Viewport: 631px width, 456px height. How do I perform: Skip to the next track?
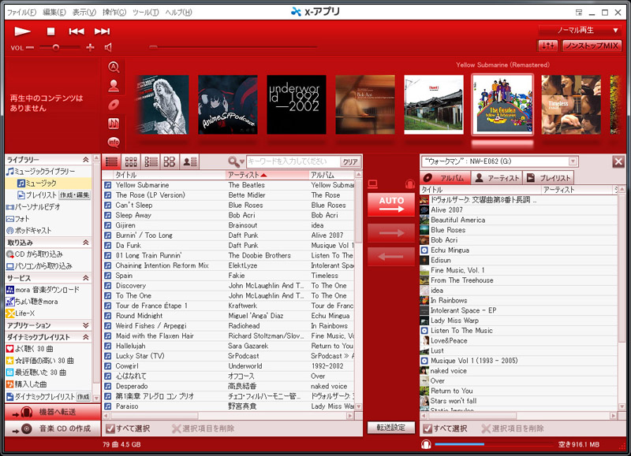pos(102,32)
